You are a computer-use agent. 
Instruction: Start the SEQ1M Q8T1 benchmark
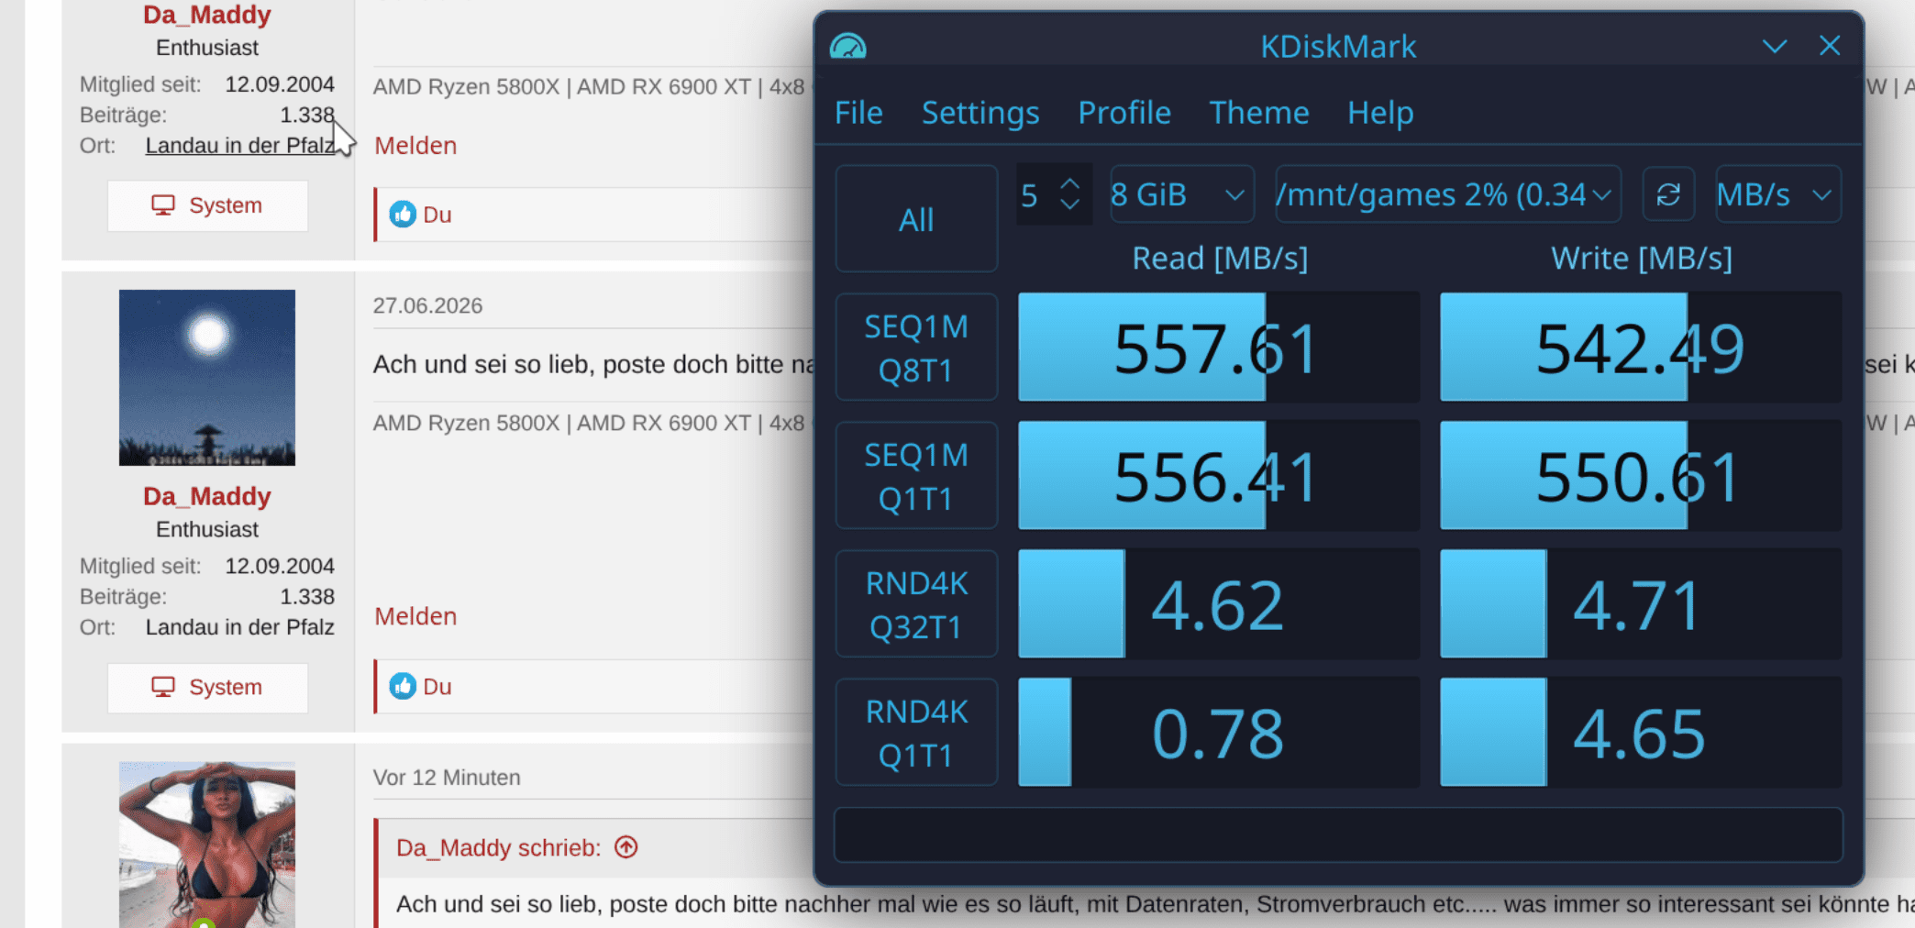pos(916,348)
